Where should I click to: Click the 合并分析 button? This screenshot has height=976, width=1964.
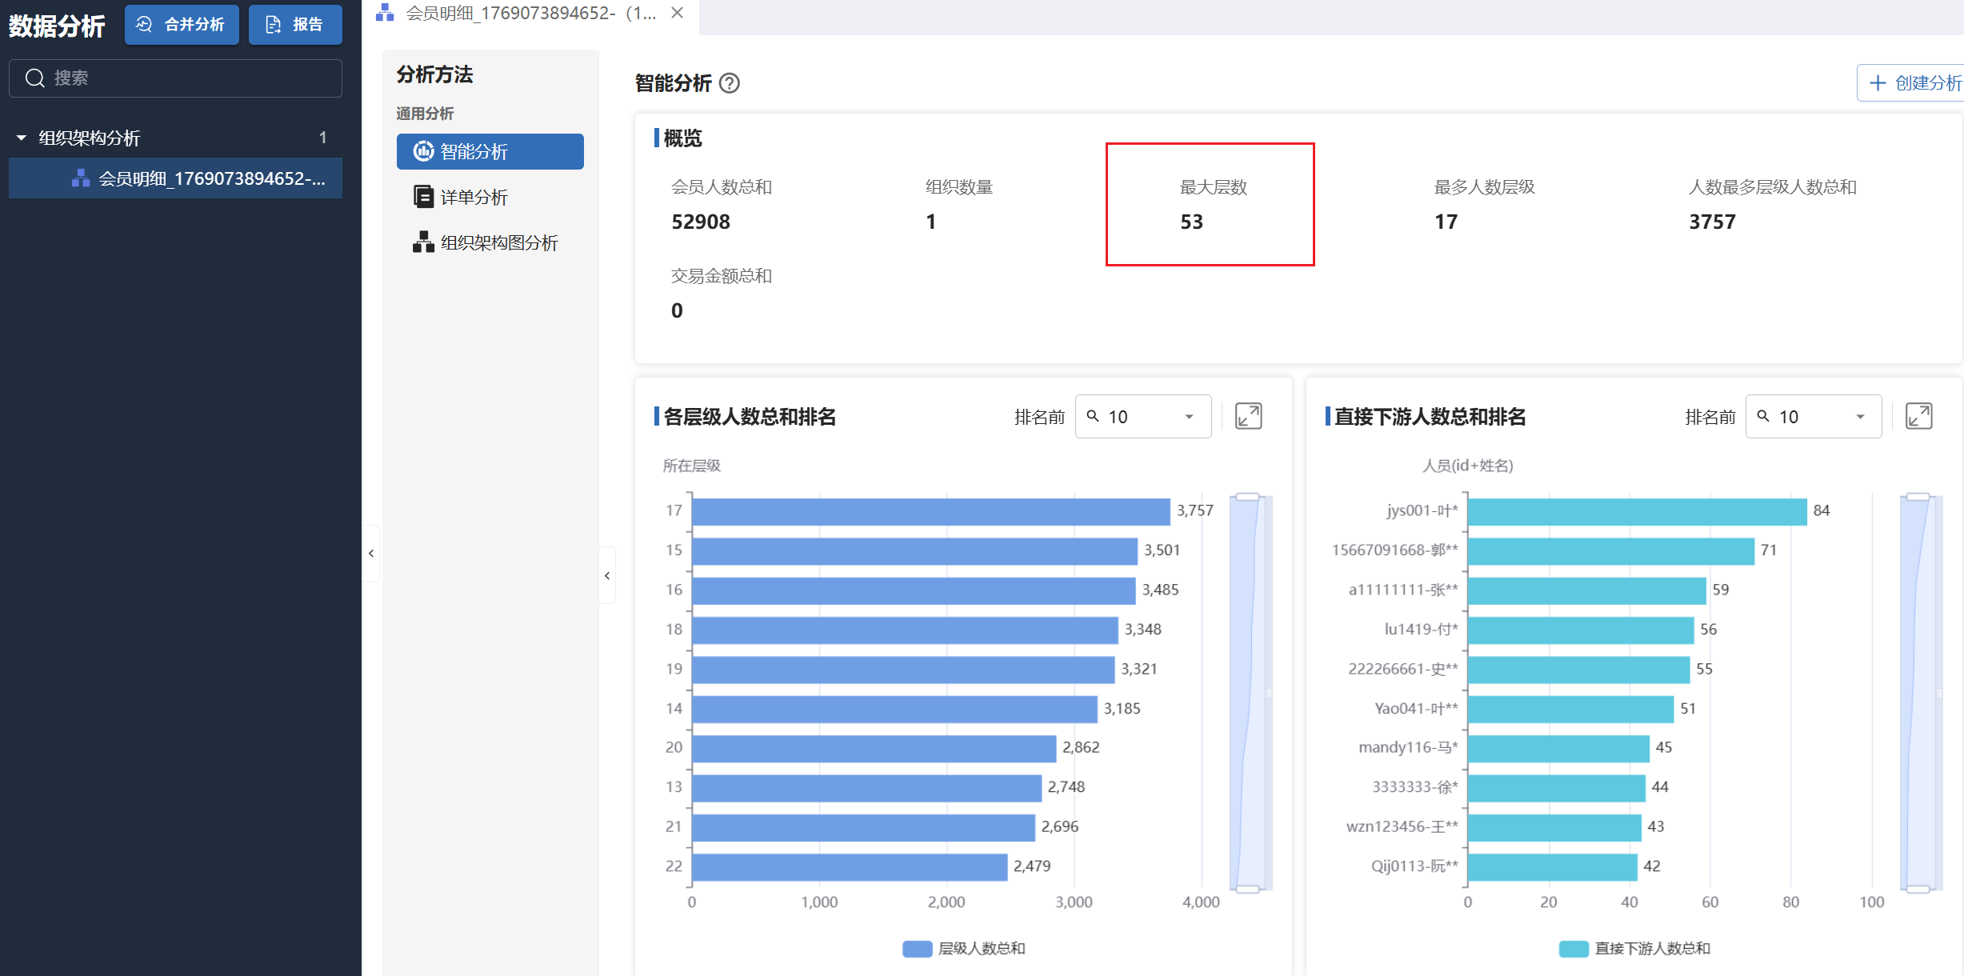point(182,25)
